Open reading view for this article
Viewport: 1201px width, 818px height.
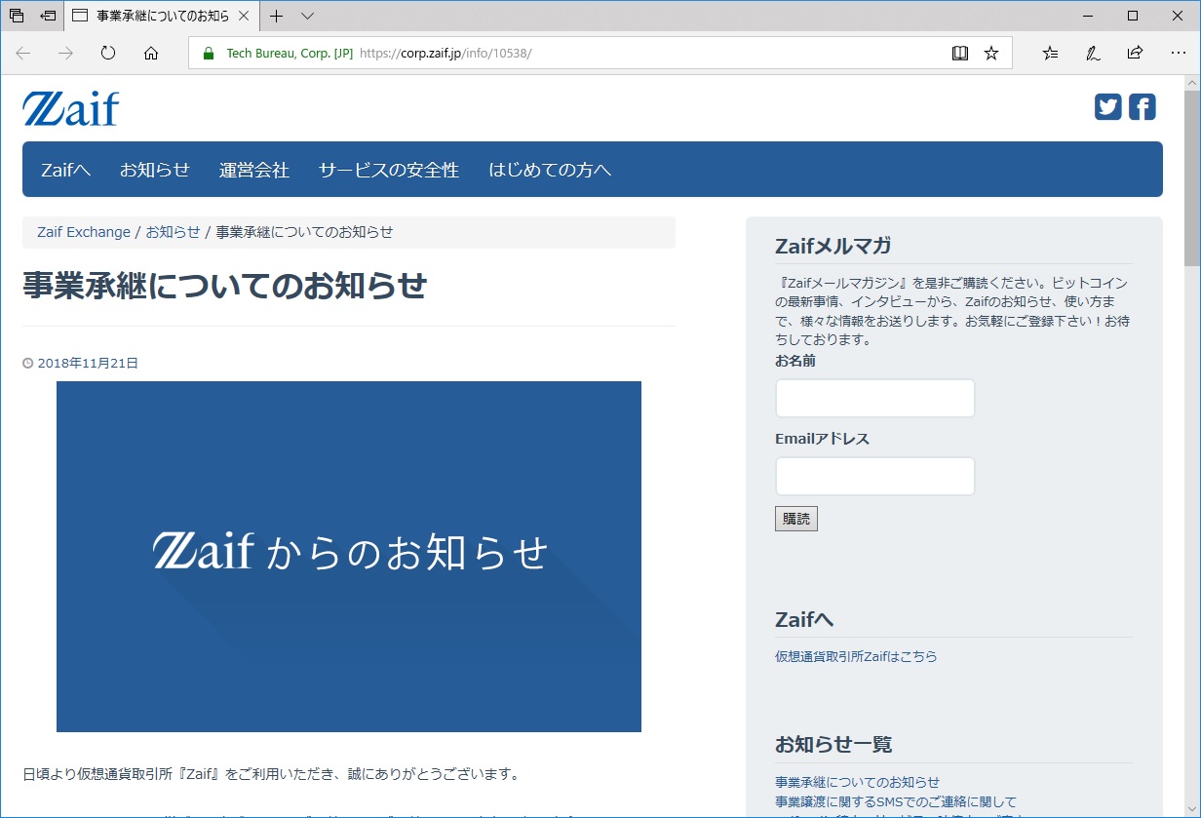(x=960, y=53)
